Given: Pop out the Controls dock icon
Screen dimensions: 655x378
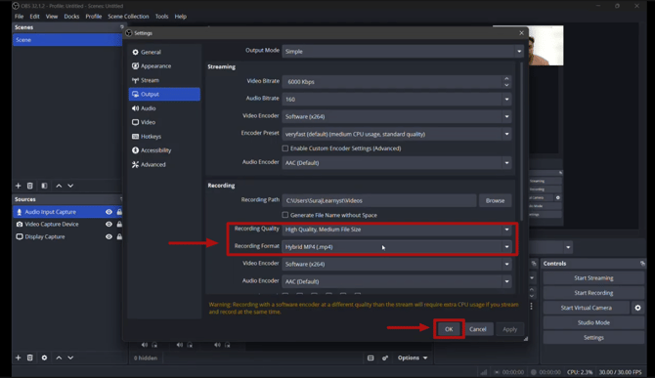Looking at the screenshot, I should pos(642,264).
